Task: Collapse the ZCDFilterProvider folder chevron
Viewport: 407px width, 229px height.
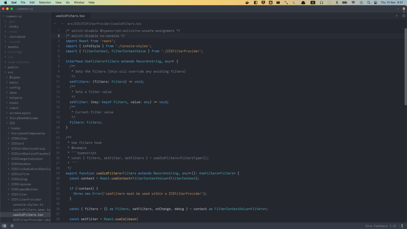Action: click(9, 199)
